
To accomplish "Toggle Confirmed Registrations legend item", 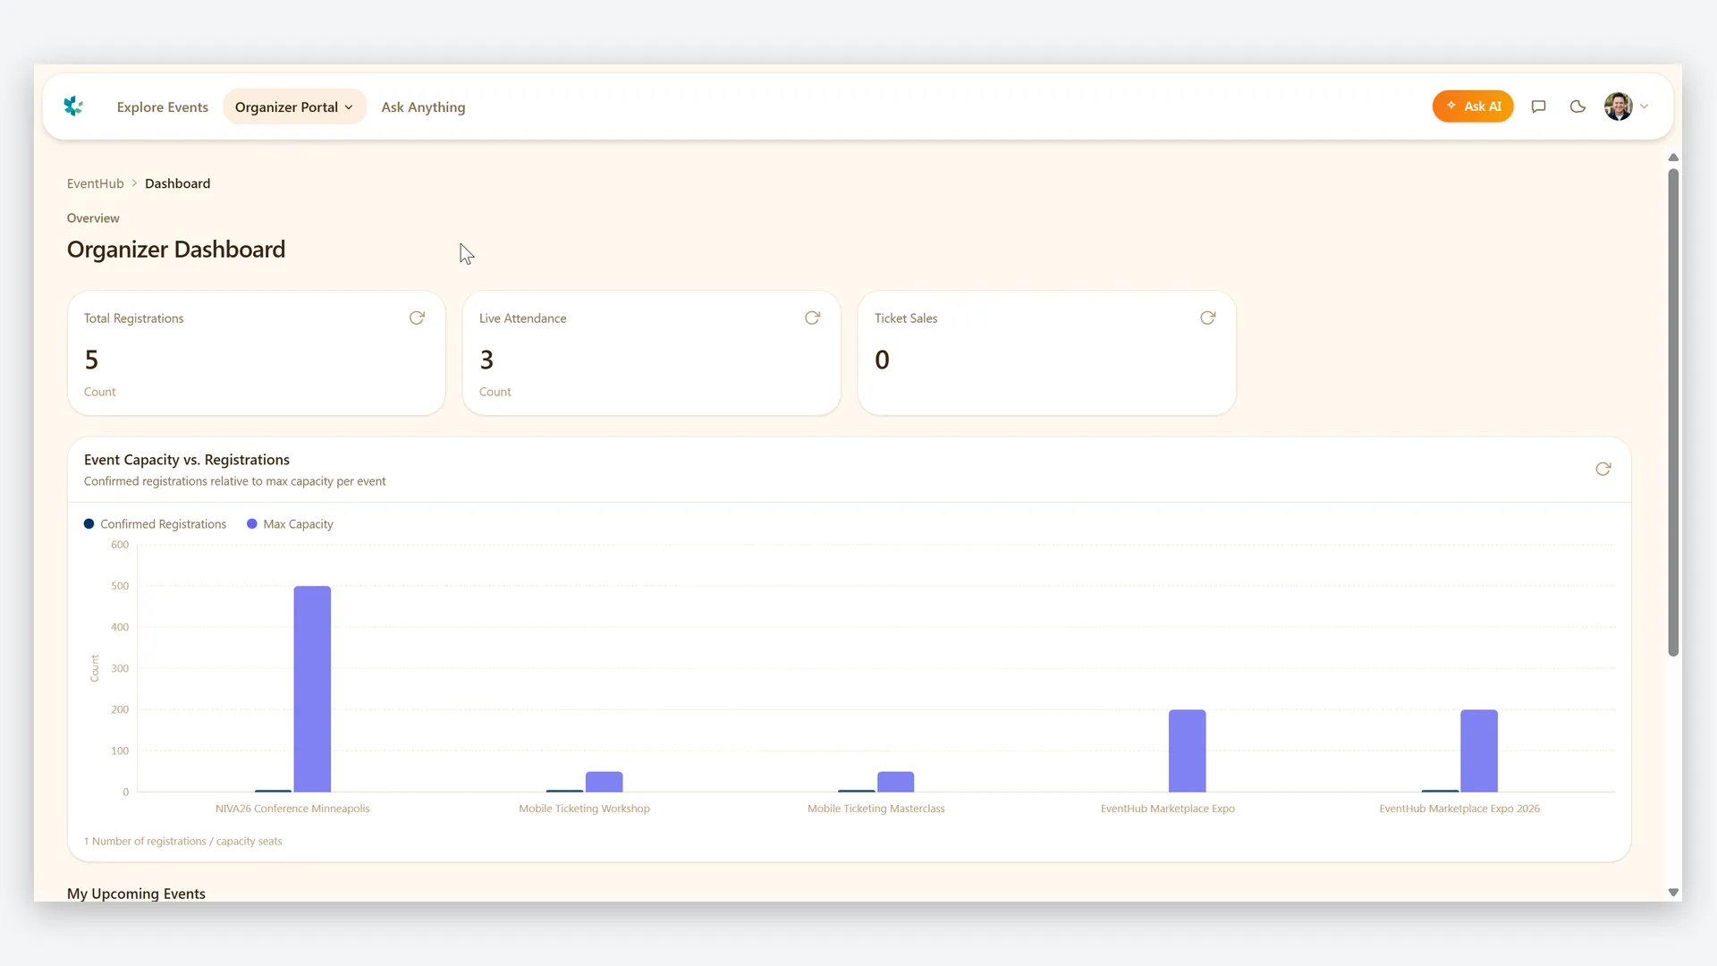I will tap(155, 524).
